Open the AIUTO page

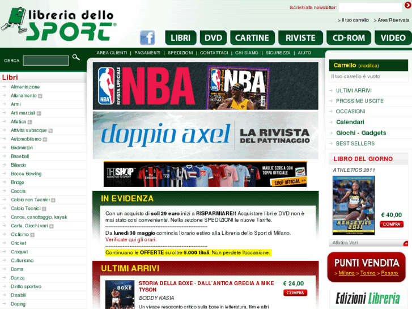304,53
